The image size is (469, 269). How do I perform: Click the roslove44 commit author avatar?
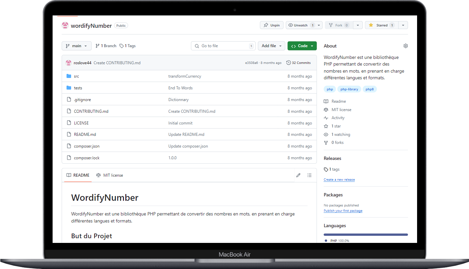pyautogui.click(x=68, y=63)
